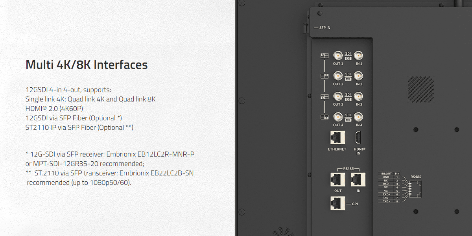Image resolution: width=472 pixels, height=236 pixels.
Task: Click the quad-link A quadrant icon
Action: pyautogui.click(x=324, y=55)
